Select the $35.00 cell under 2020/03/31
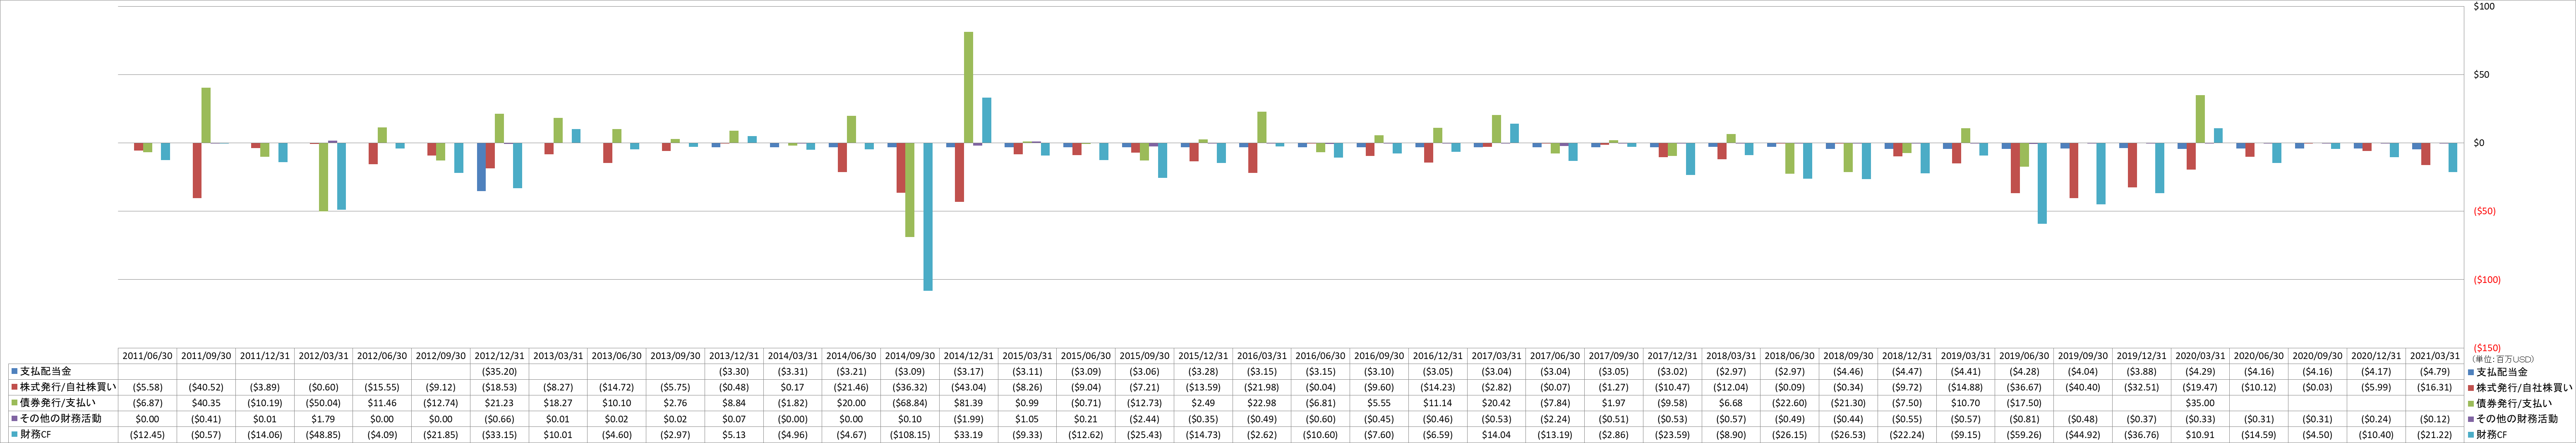The height and width of the screenshot is (443, 2576). point(2200,403)
